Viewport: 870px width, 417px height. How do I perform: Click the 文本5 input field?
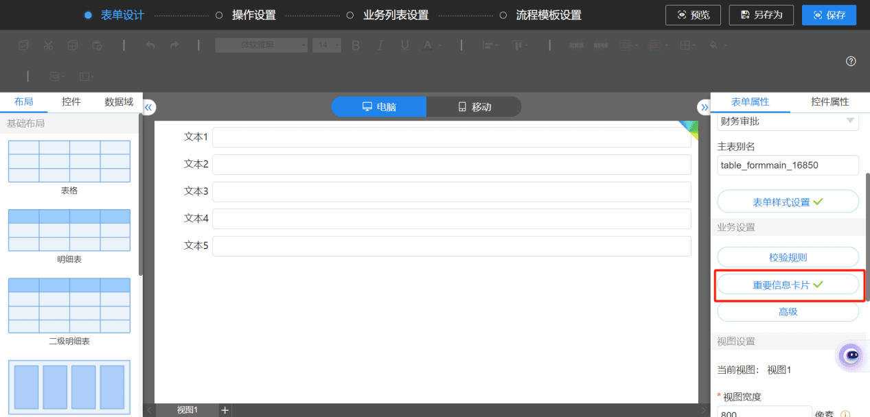click(452, 246)
